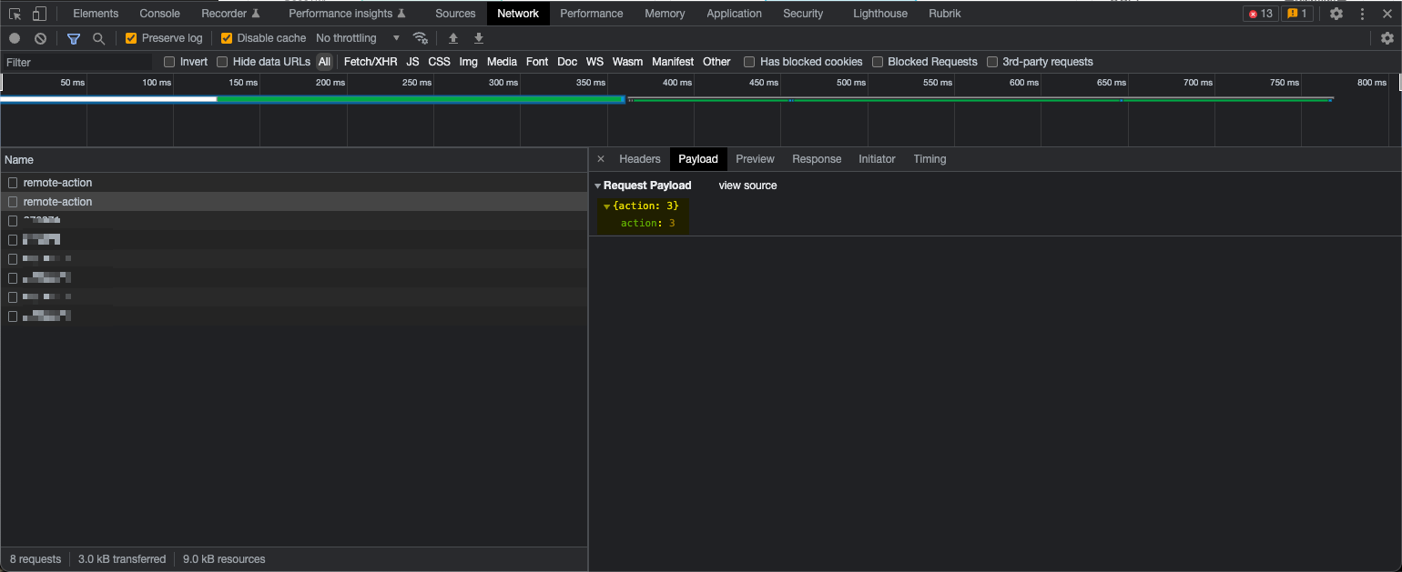
Task: Show the 1 issue badge
Action: tap(1296, 14)
